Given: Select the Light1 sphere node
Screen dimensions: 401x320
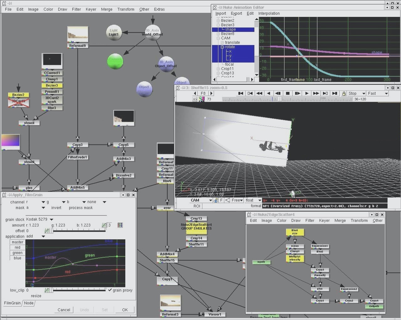Looking at the screenshot, I should point(114,33).
